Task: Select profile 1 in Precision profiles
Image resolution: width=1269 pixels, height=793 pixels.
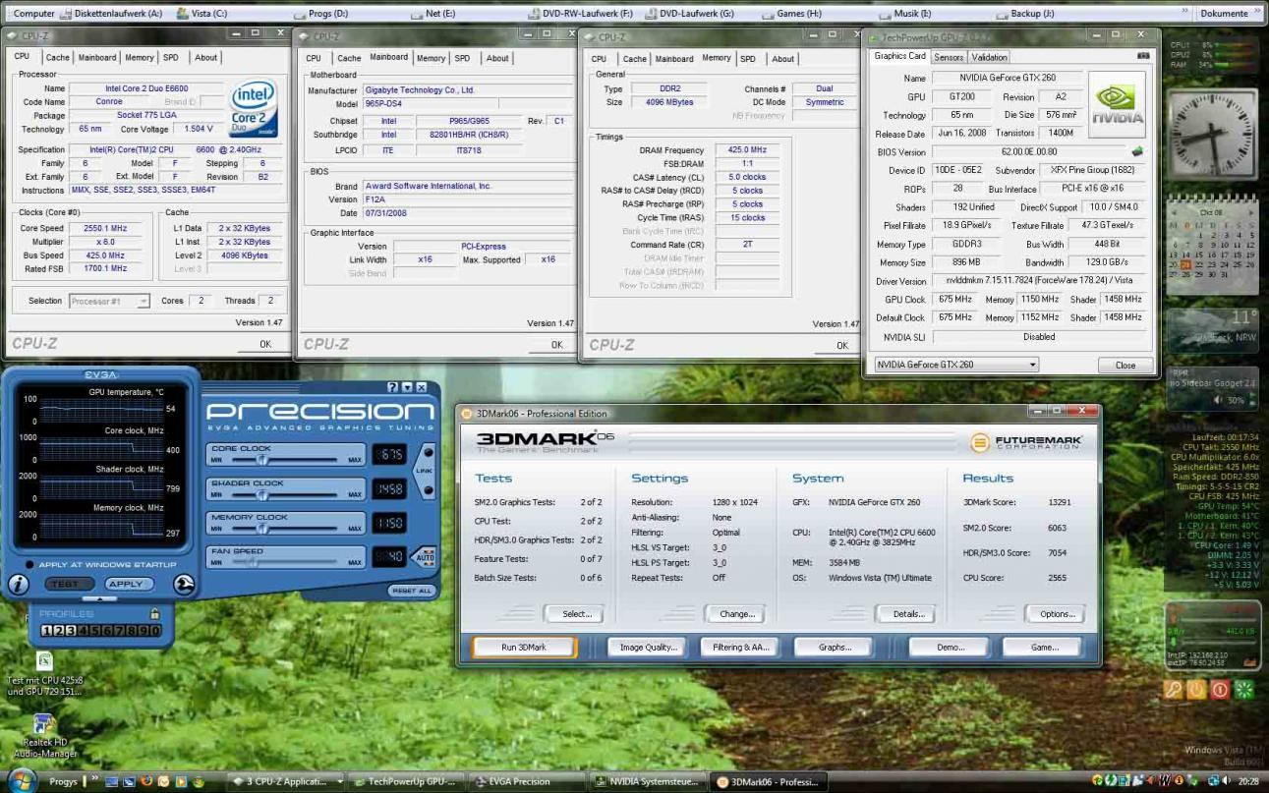Action: click(x=47, y=630)
